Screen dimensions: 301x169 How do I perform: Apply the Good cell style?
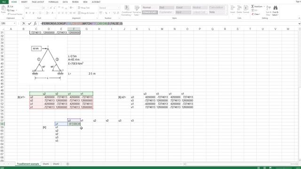point(183,8)
